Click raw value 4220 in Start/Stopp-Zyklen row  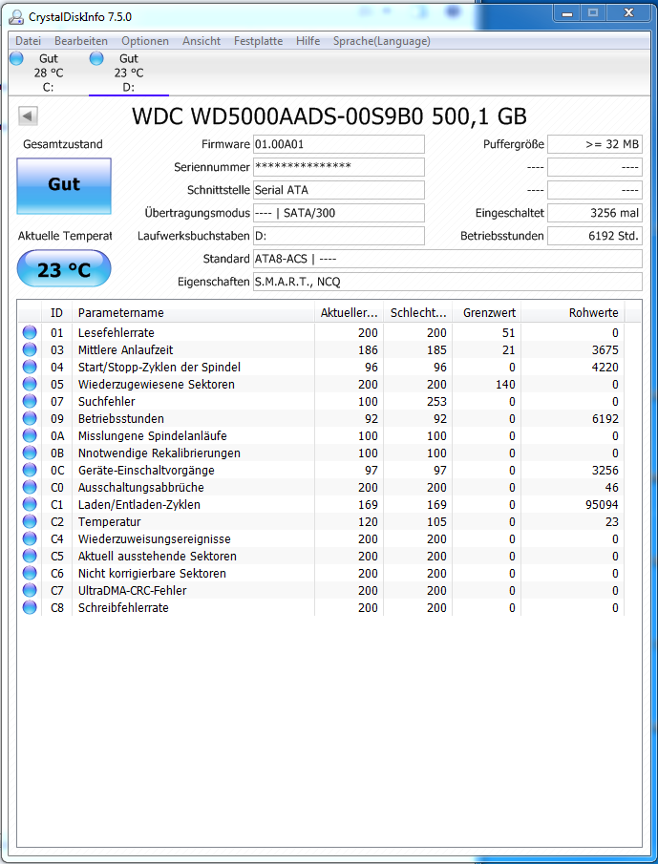point(605,367)
